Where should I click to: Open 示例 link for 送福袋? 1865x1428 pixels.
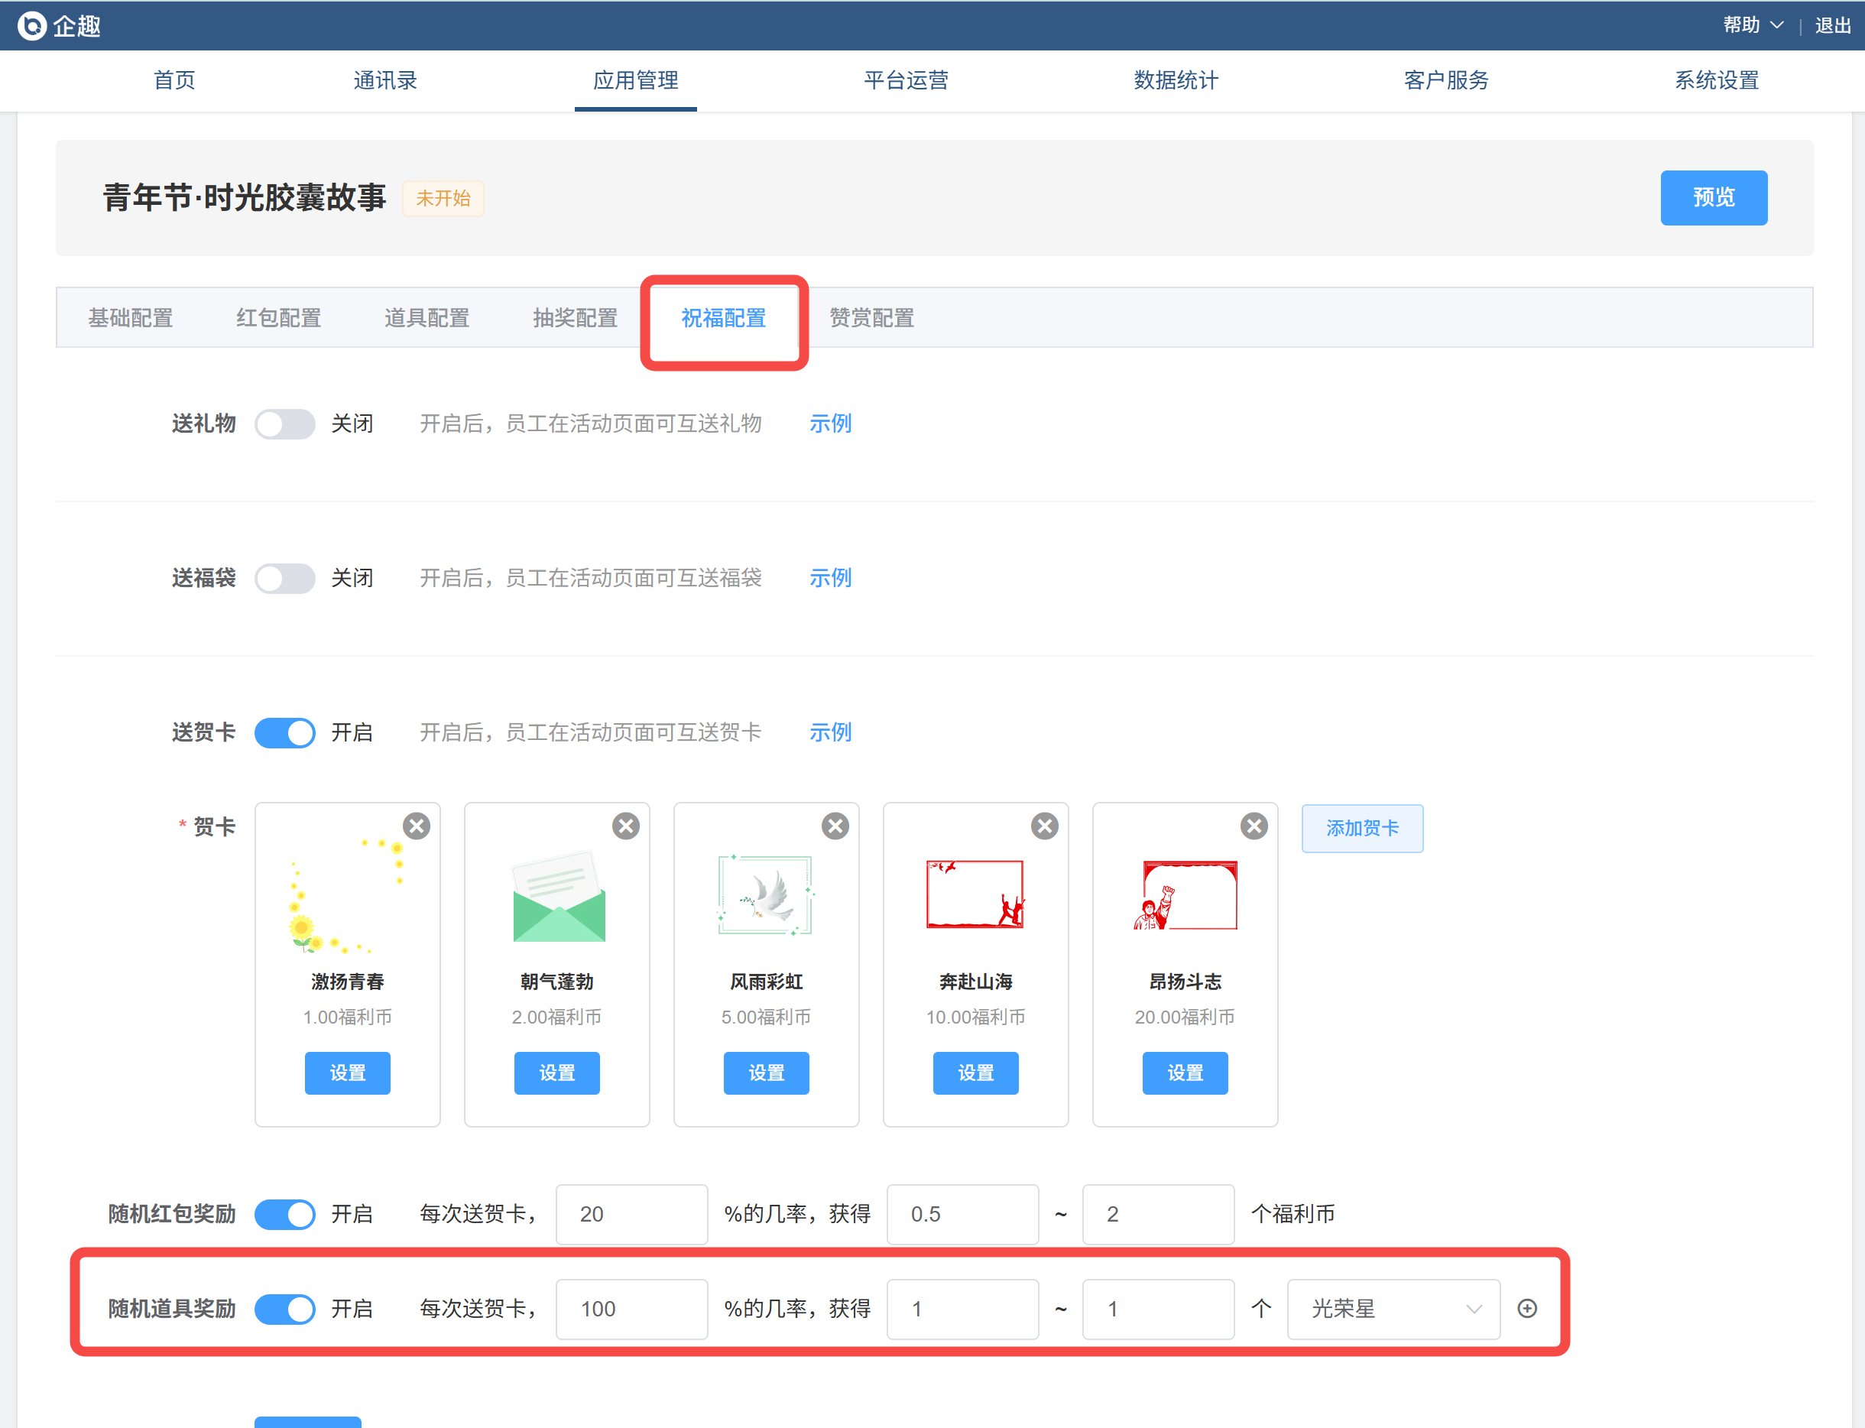click(x=830, y=578)
